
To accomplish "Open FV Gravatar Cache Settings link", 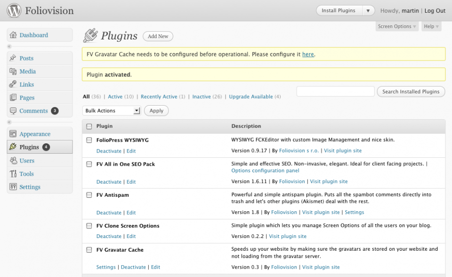I will (x=106, y=267).
